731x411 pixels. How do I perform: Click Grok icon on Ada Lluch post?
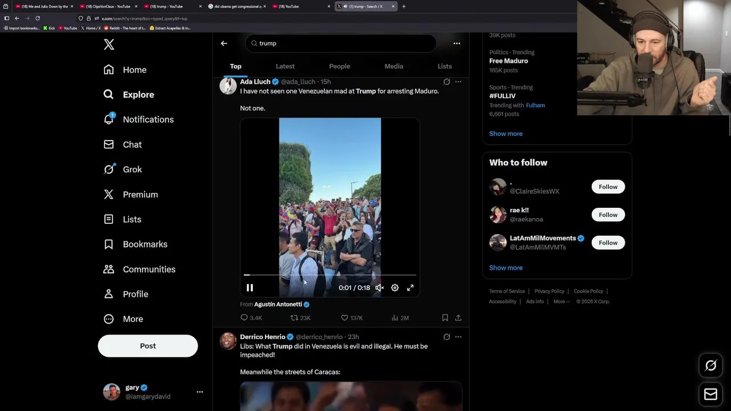pos(447,82)
